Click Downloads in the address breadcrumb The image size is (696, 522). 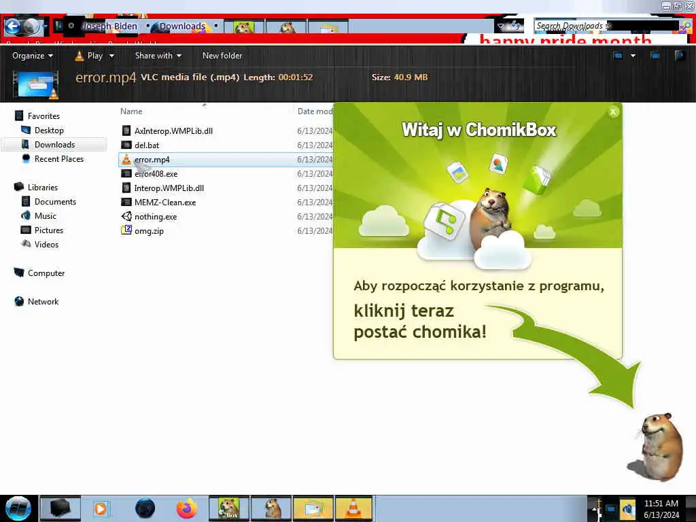182,27
